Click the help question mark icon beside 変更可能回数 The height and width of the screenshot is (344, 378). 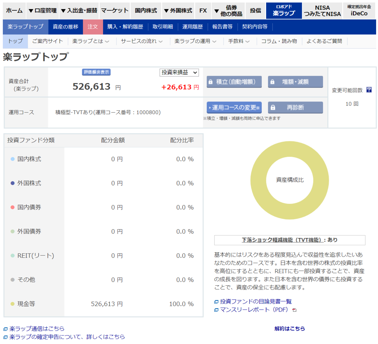click(x=369, y=90)
